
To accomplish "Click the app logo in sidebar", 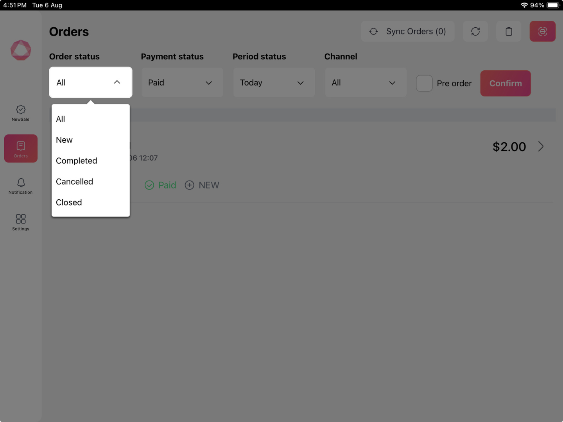I will (x=21, y=50).
